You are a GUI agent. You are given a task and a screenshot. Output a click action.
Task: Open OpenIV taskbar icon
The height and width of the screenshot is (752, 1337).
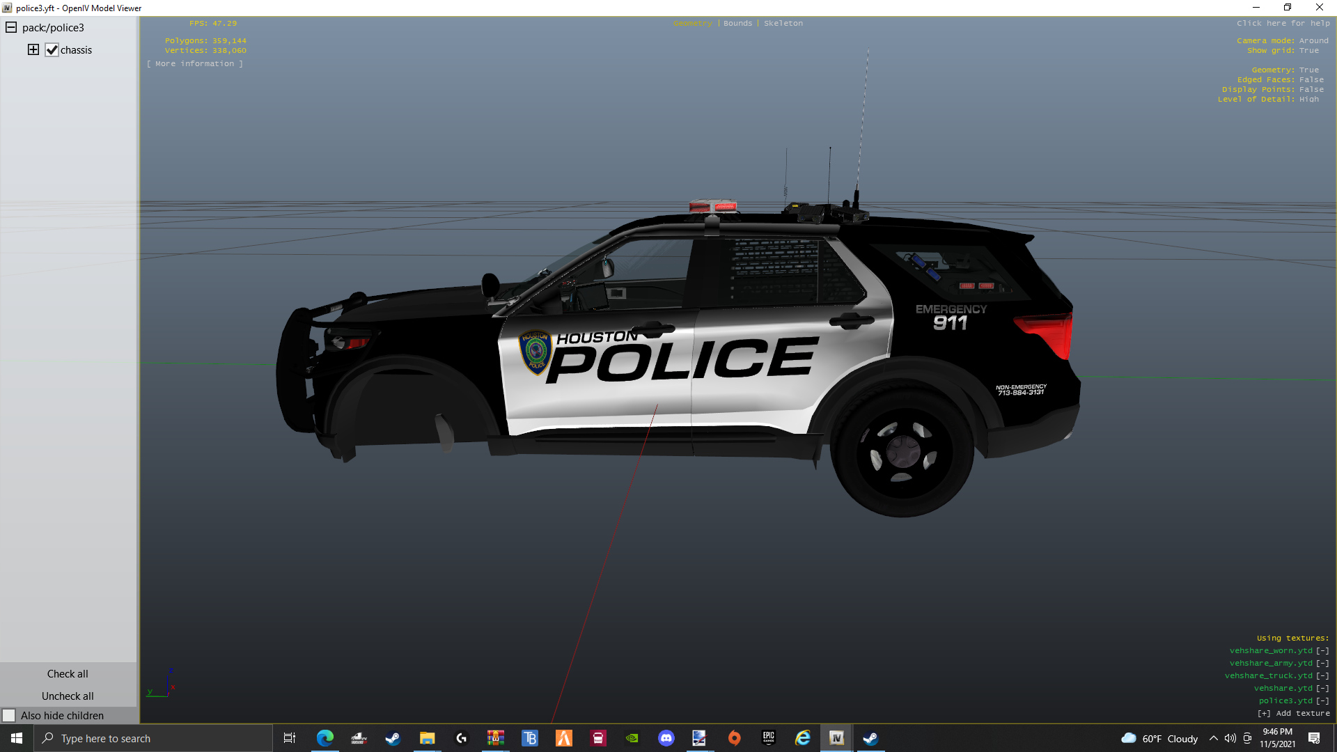[836, 738]
